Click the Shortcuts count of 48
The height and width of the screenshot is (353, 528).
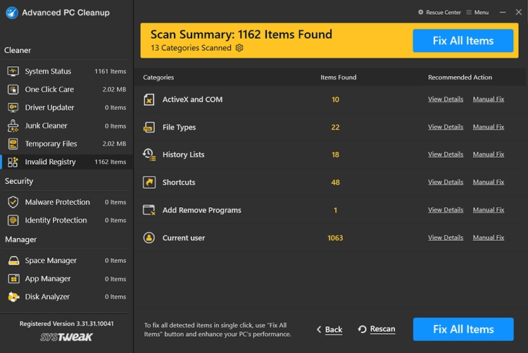pos(335,182)
